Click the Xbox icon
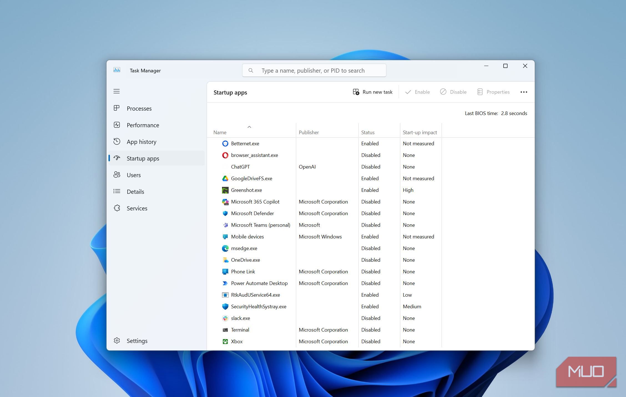Image resolution: width=626 pixels, height=397 pixels. coord(225,342)
